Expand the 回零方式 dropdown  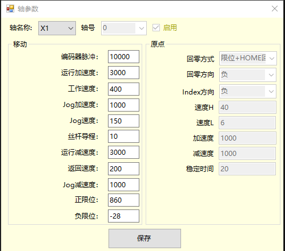point(248,59)
